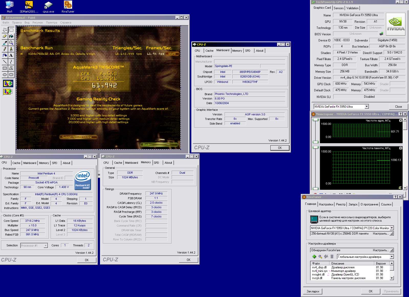Open the cpuz.exe desktop shortcut
The height and width of the screenshot is (297, 409).
click(x=48, y=7)
